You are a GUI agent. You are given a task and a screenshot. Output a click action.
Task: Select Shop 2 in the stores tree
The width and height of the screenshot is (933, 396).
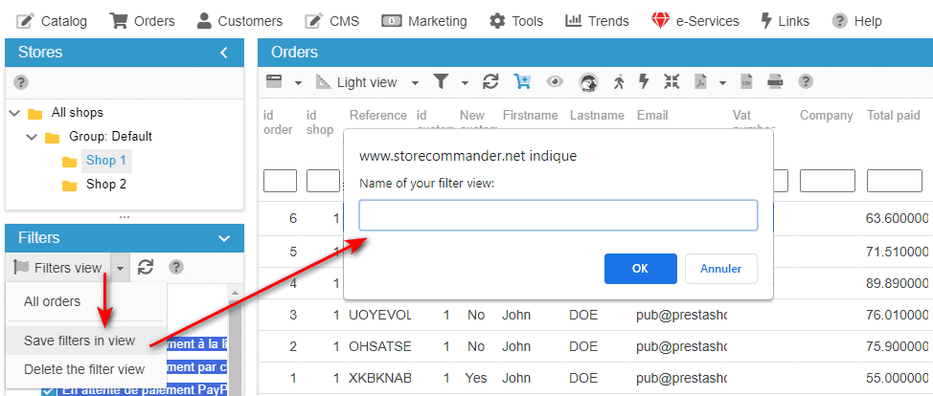[105, 184]
